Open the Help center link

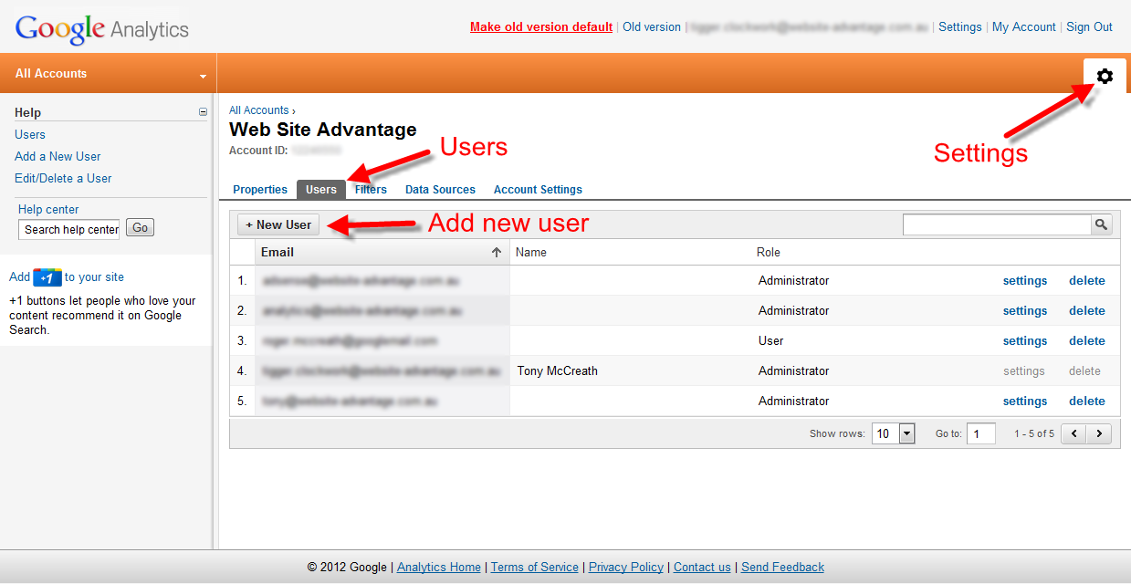(x=48, y=209)
